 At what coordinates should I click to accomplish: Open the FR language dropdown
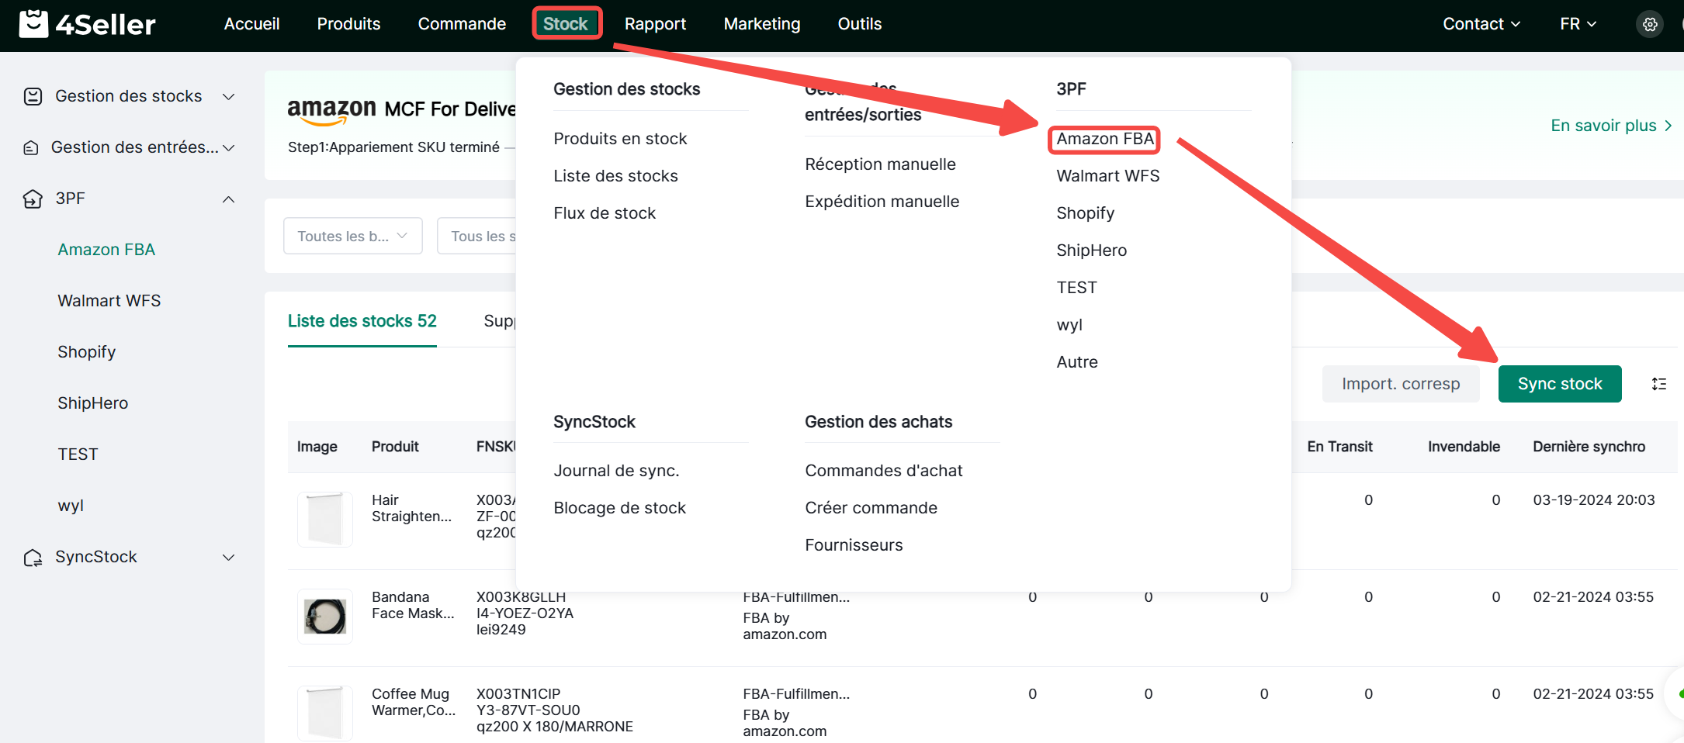(x=1578, y=24)
